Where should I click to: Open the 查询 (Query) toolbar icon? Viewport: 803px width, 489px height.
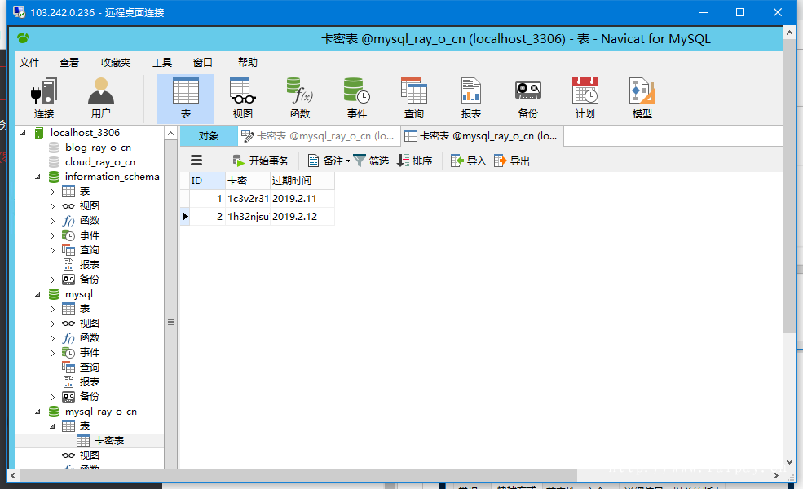[413, 98]
